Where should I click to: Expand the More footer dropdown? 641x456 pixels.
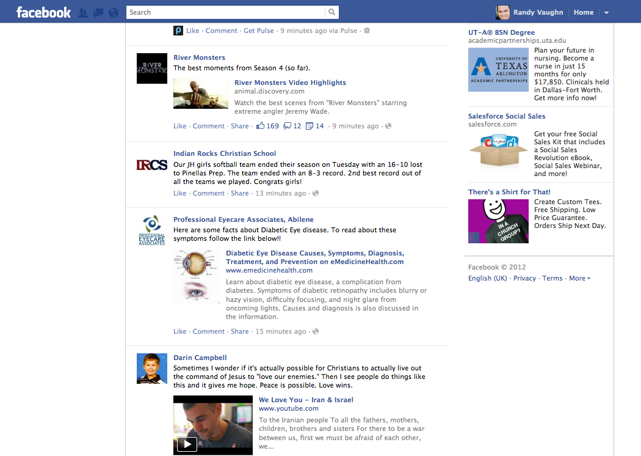point(580,278)
